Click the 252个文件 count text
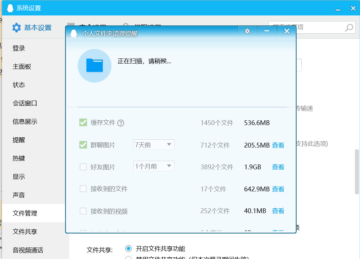 (x=215, y=211)
